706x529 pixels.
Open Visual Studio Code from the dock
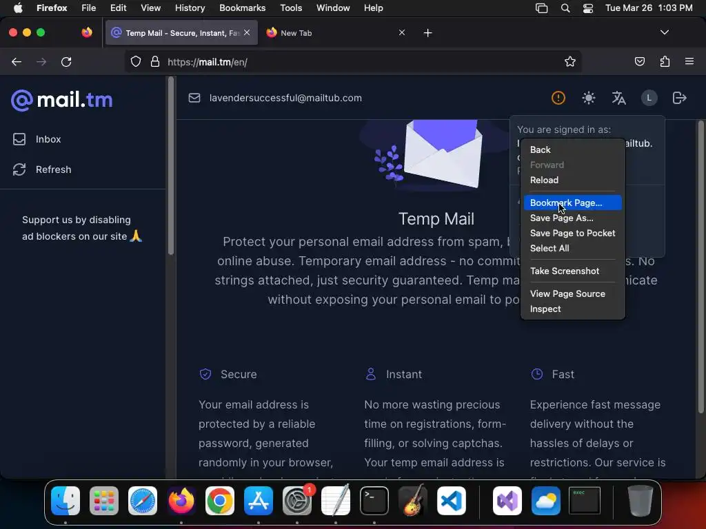[x=451, y=501]
